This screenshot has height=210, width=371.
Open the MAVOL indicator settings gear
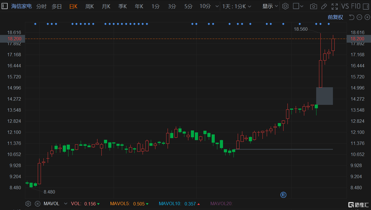[28, 203]
